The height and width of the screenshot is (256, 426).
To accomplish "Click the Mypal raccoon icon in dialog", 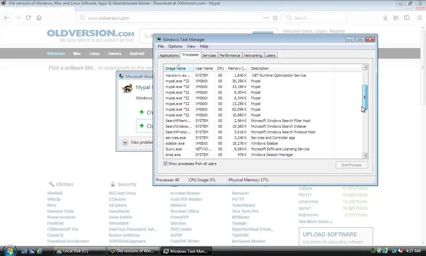I will tap(127, 88).
